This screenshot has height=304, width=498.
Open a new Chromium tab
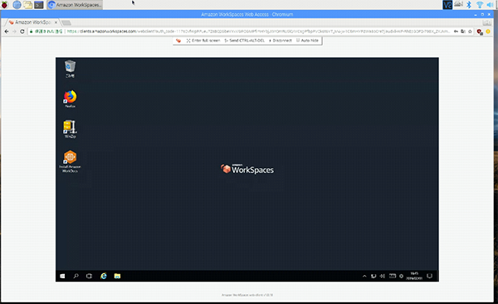tap(66, 22)
